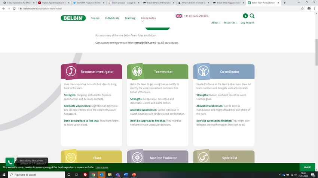Viewport: 318px width, 178px height.
Task: Click the volume icon in system tray
Action: [x=296, y=175]
